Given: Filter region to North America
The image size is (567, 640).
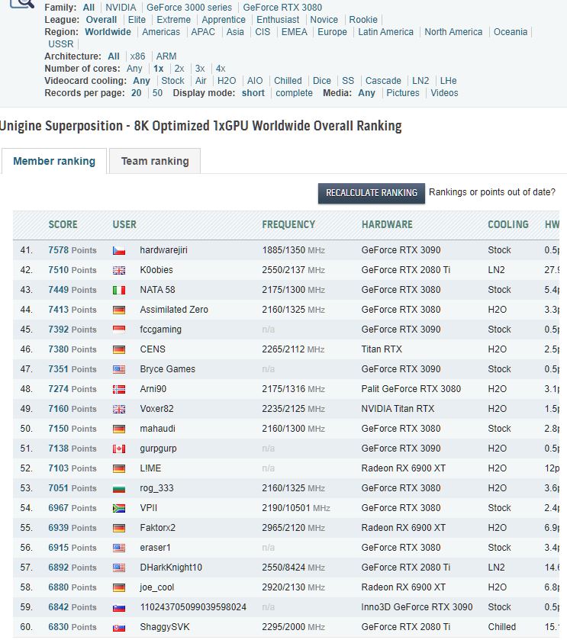Looking at the screenshot, I should click(x=453, y=32).
